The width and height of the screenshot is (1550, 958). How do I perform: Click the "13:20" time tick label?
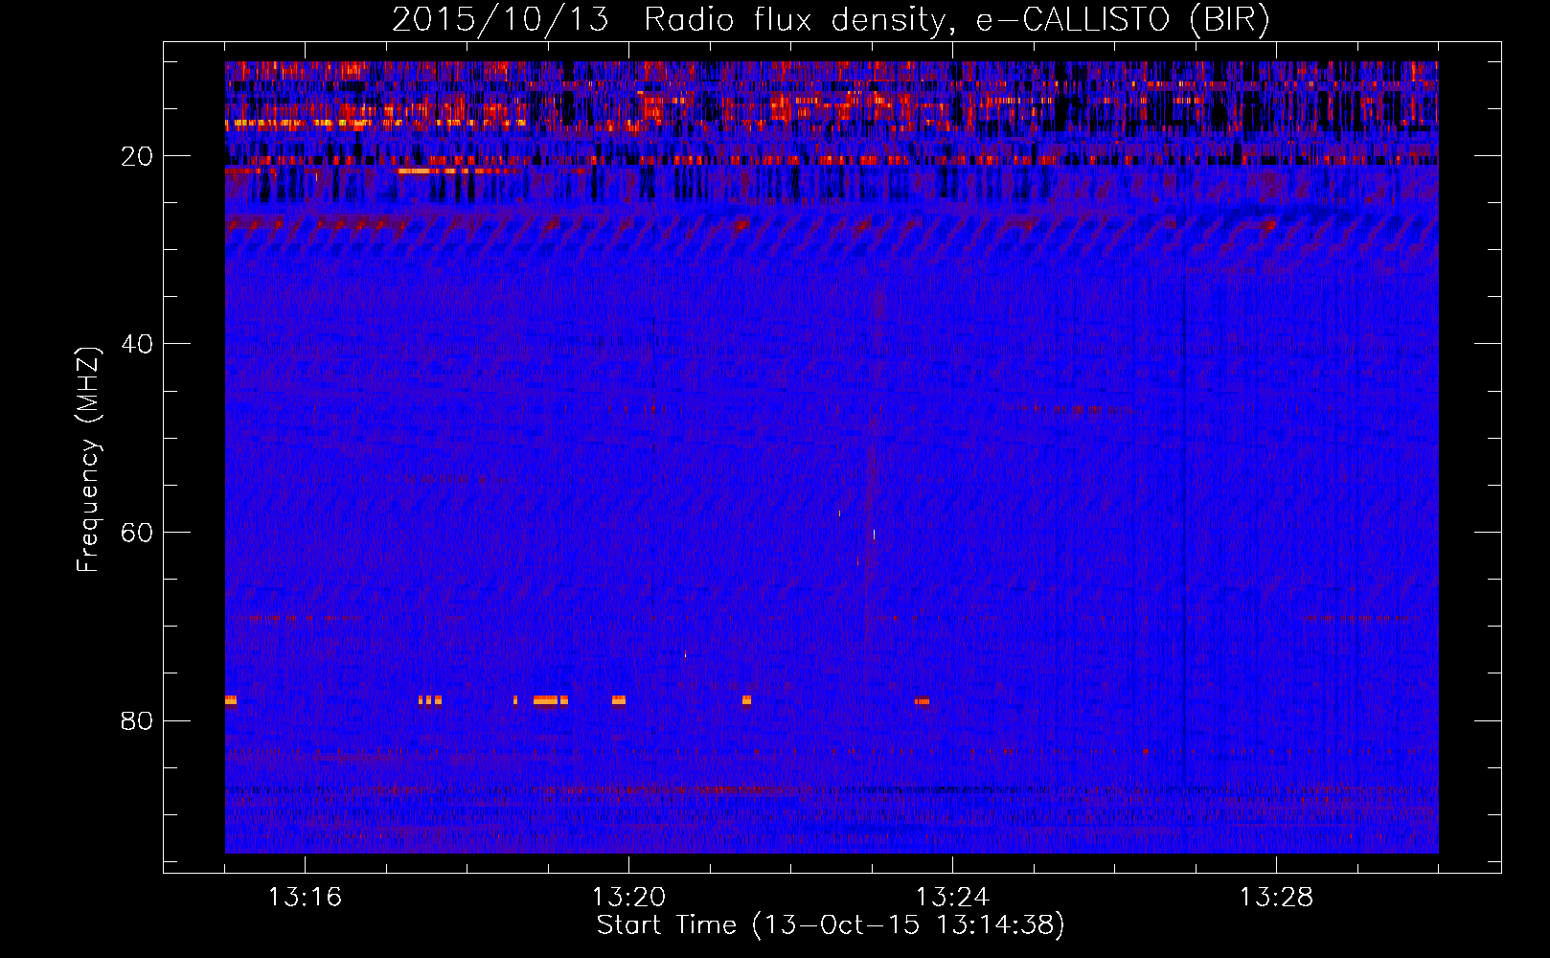[628, 898]
